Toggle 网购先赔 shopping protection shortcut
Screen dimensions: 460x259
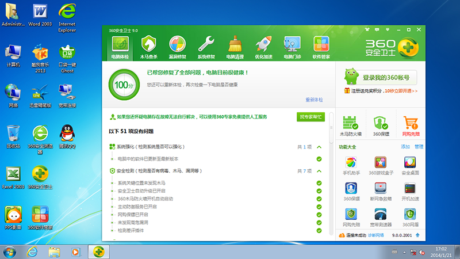pyautogui.click(x=411, y=126)
